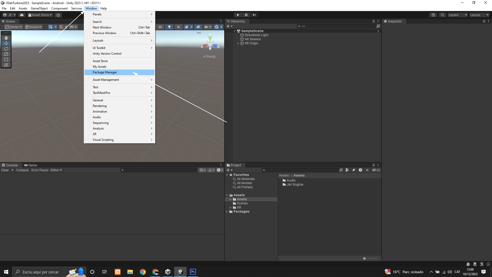Click the Console Clear button
492x277 pixels.
(5, 170)
